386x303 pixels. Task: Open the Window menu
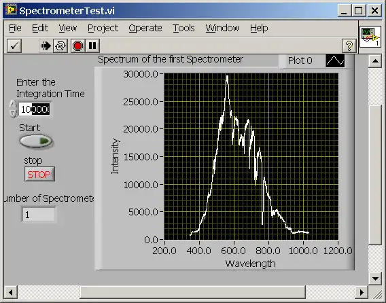tap(222, 28)
